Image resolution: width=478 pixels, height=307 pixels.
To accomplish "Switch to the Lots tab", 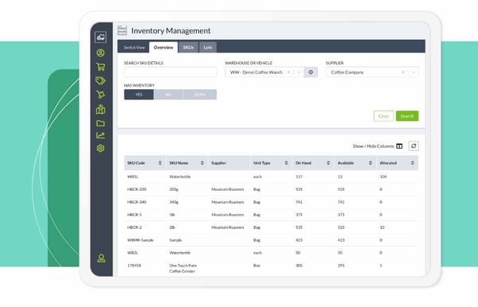I will tap(208, 48).
